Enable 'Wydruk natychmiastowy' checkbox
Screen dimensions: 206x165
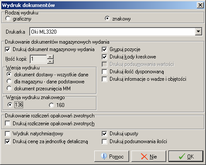[7, 134]
